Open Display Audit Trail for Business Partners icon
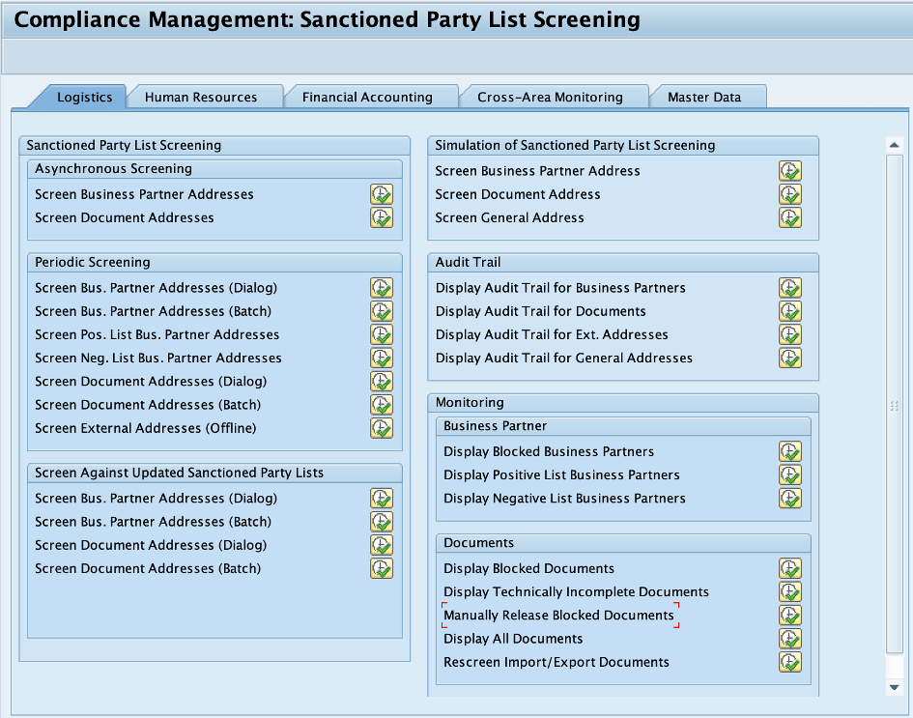The width and height of the screenshot is (913, 718). [x=790, y=288]
